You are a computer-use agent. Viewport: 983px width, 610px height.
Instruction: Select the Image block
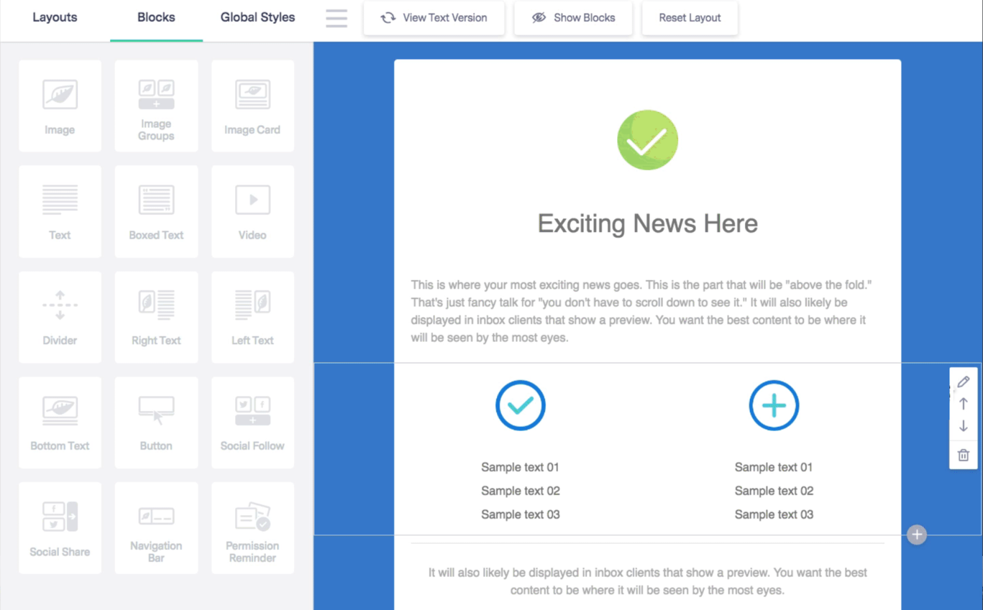[x=60, y=106]
